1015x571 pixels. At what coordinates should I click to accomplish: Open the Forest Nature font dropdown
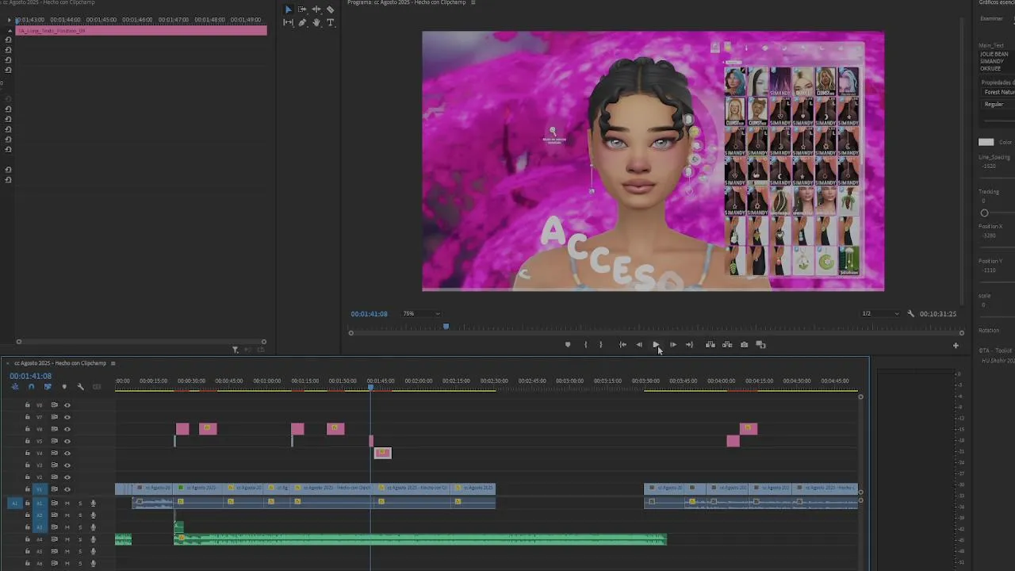click(x=999, y=92)
